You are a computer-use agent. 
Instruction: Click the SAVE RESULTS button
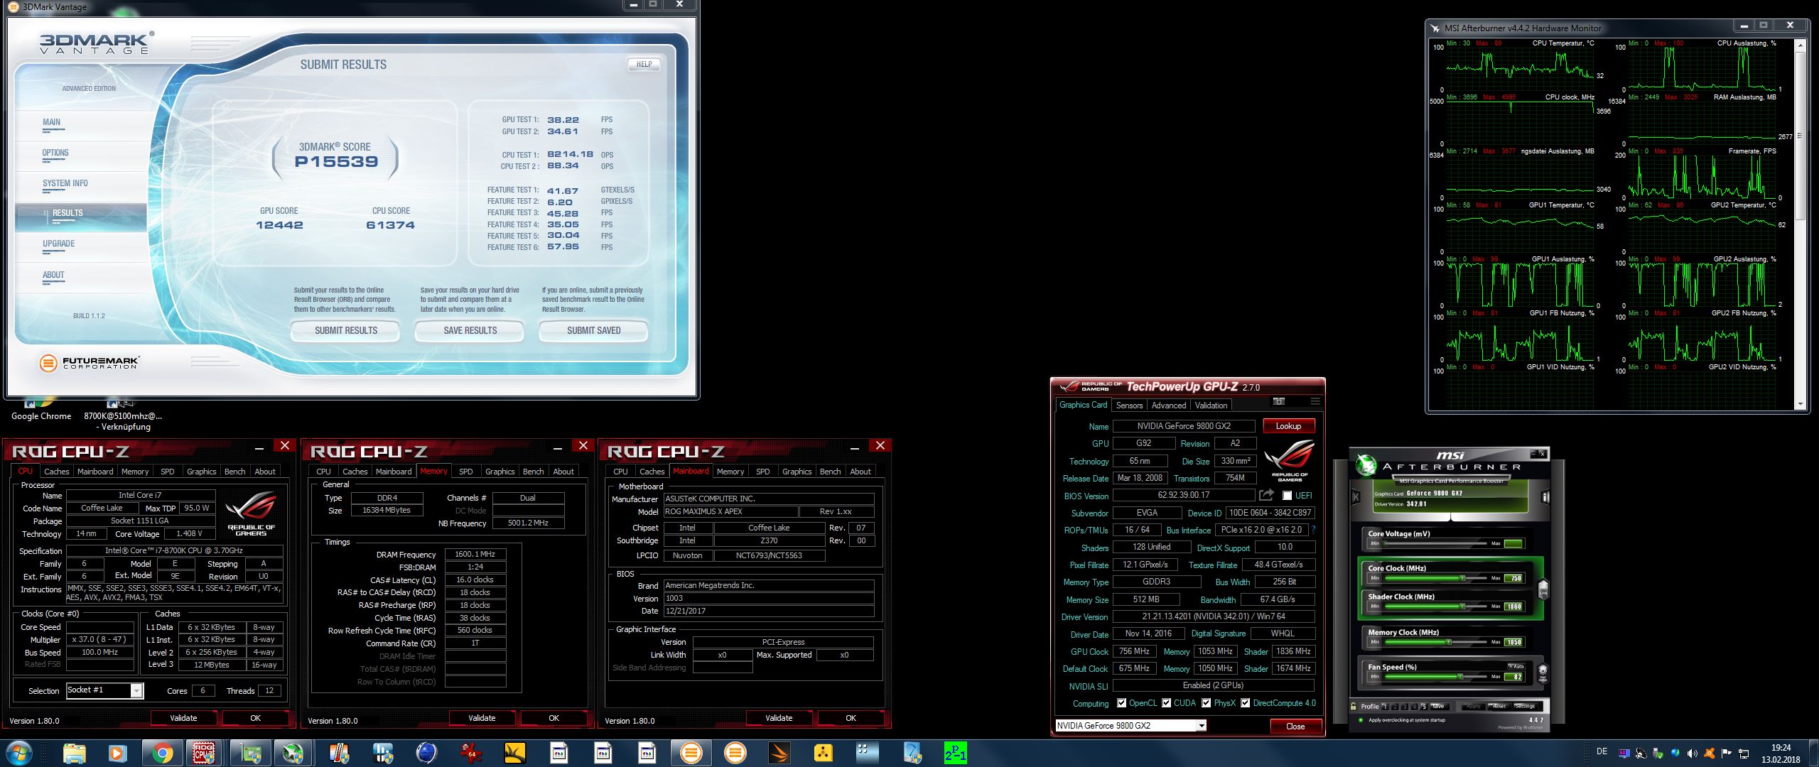click(x=470, y=331)
